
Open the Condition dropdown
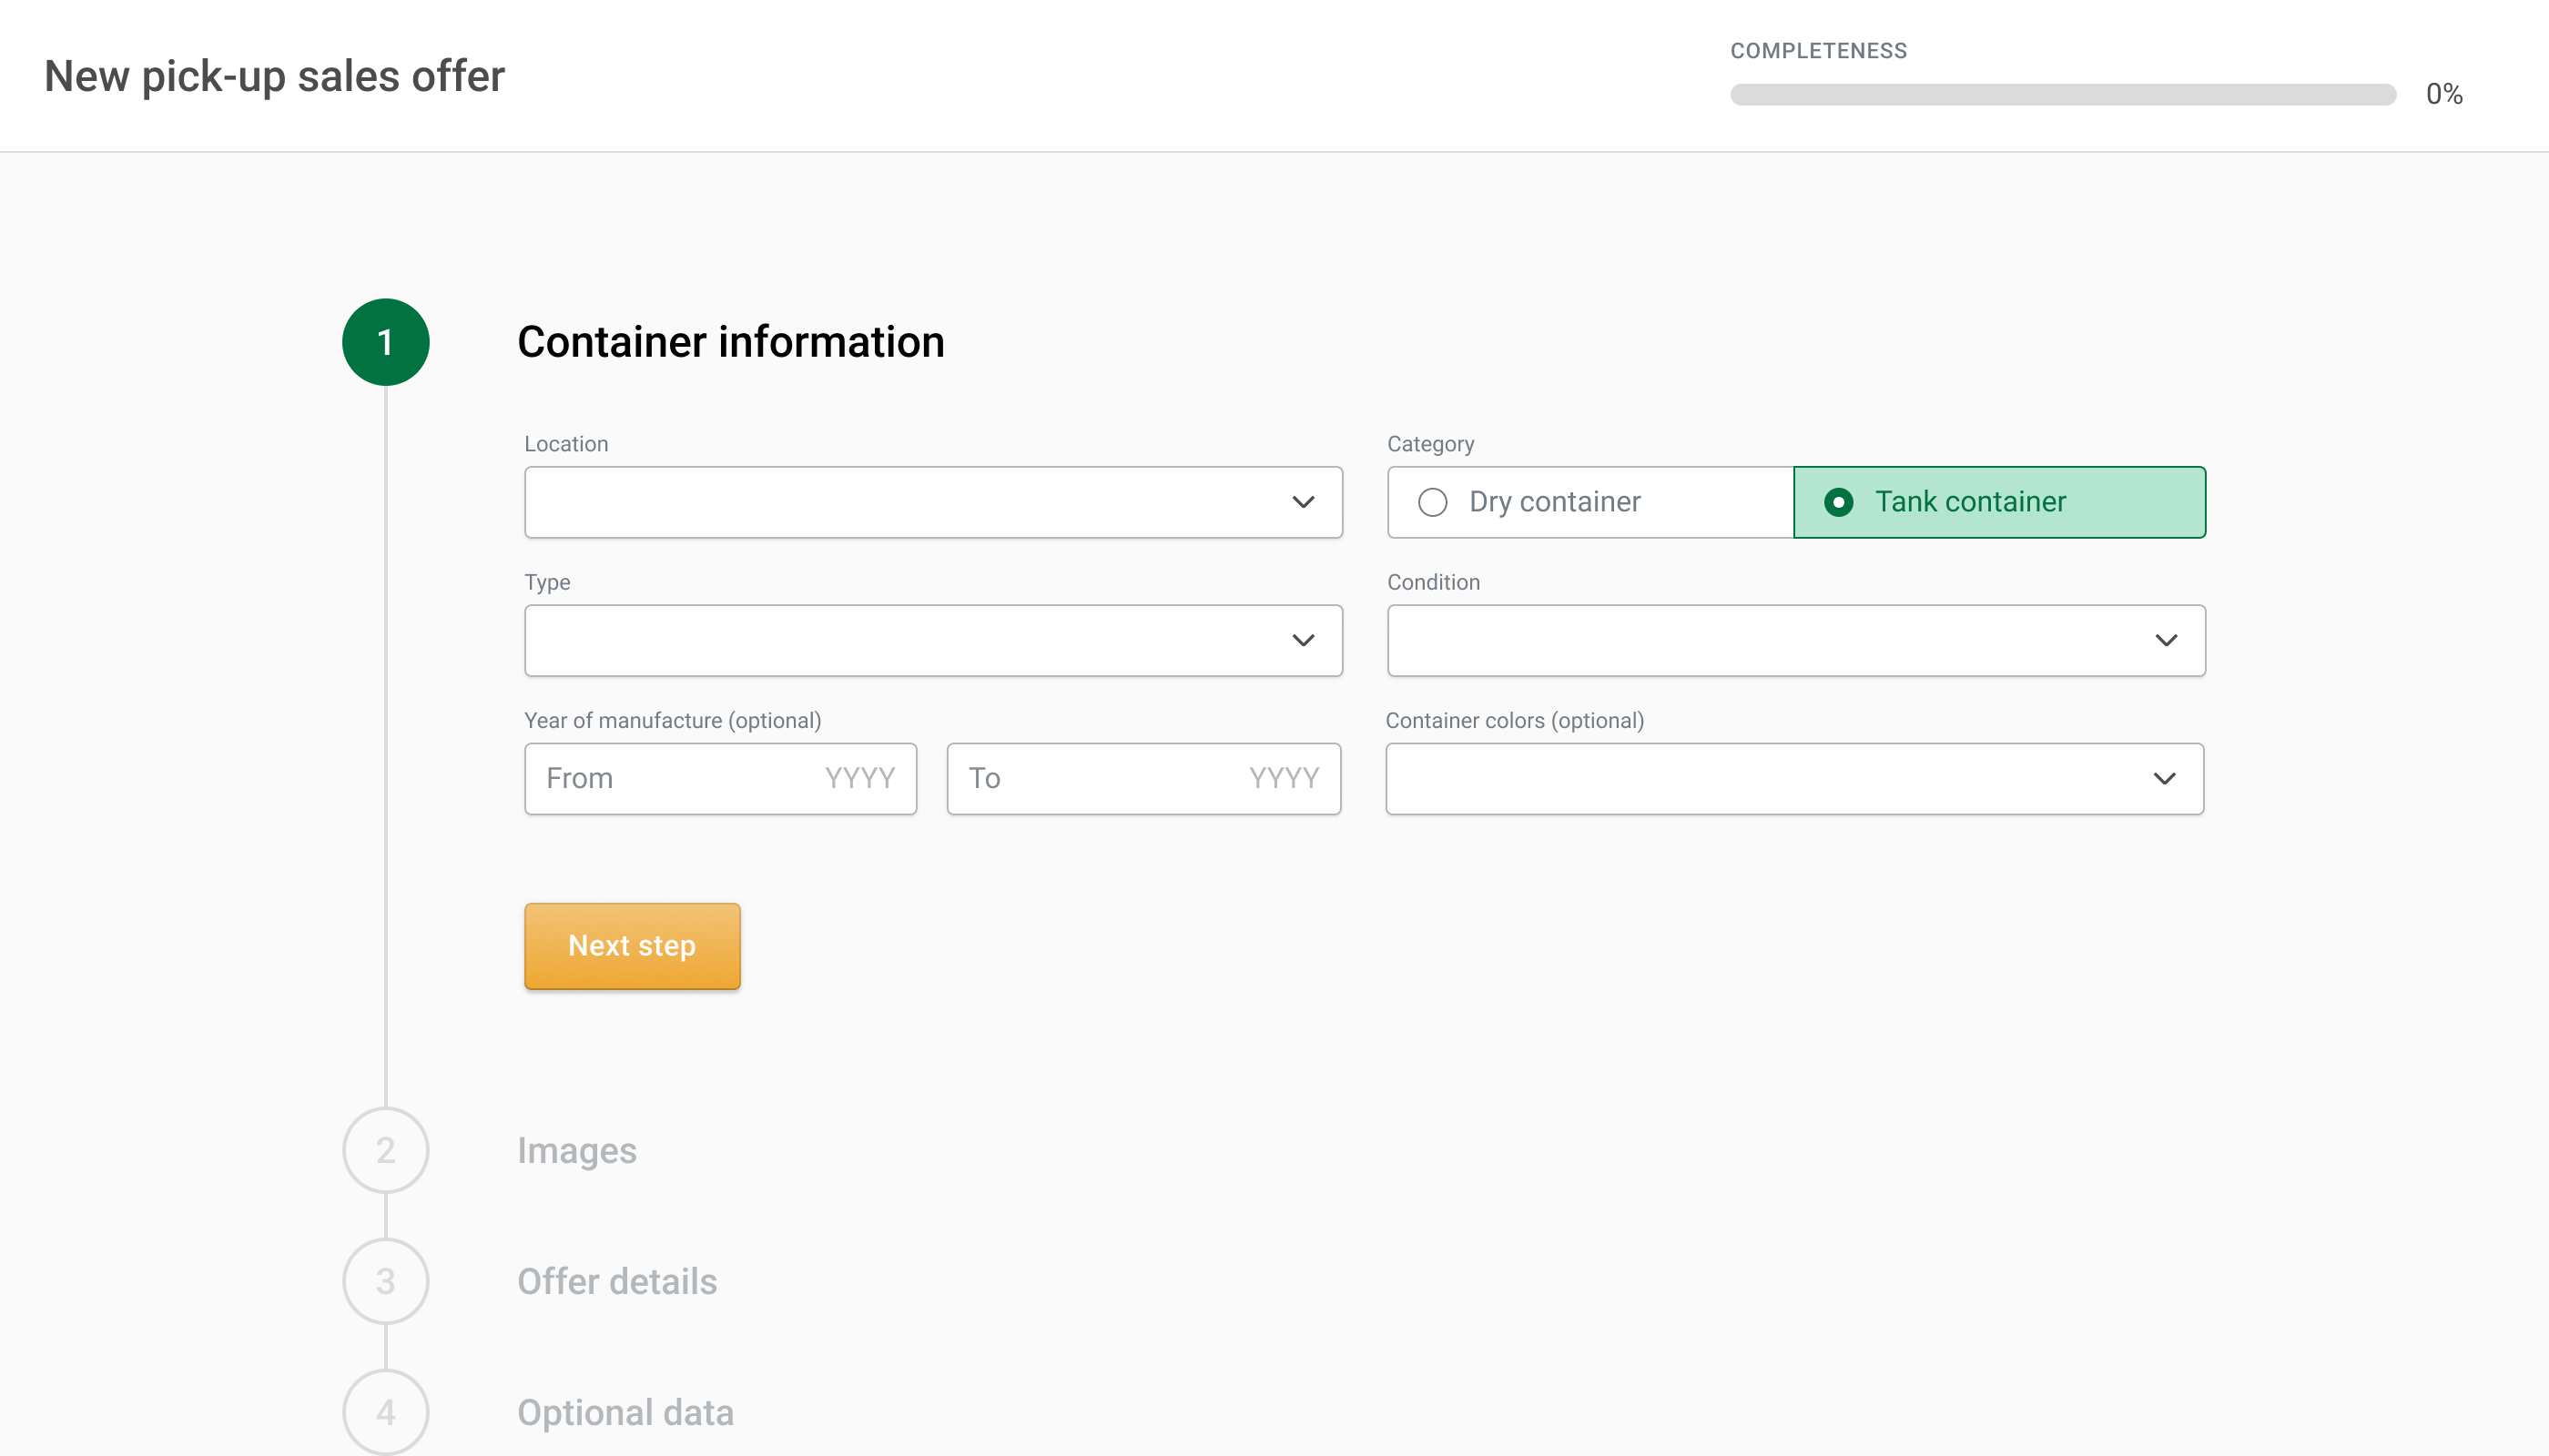pyautogui.click(x=1797, y=640)
